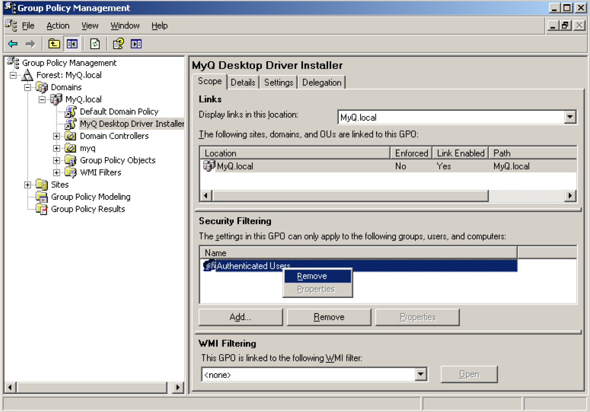590x412 pixels.
Task: Choose Remove from the context menu
Action: point(313,276)
